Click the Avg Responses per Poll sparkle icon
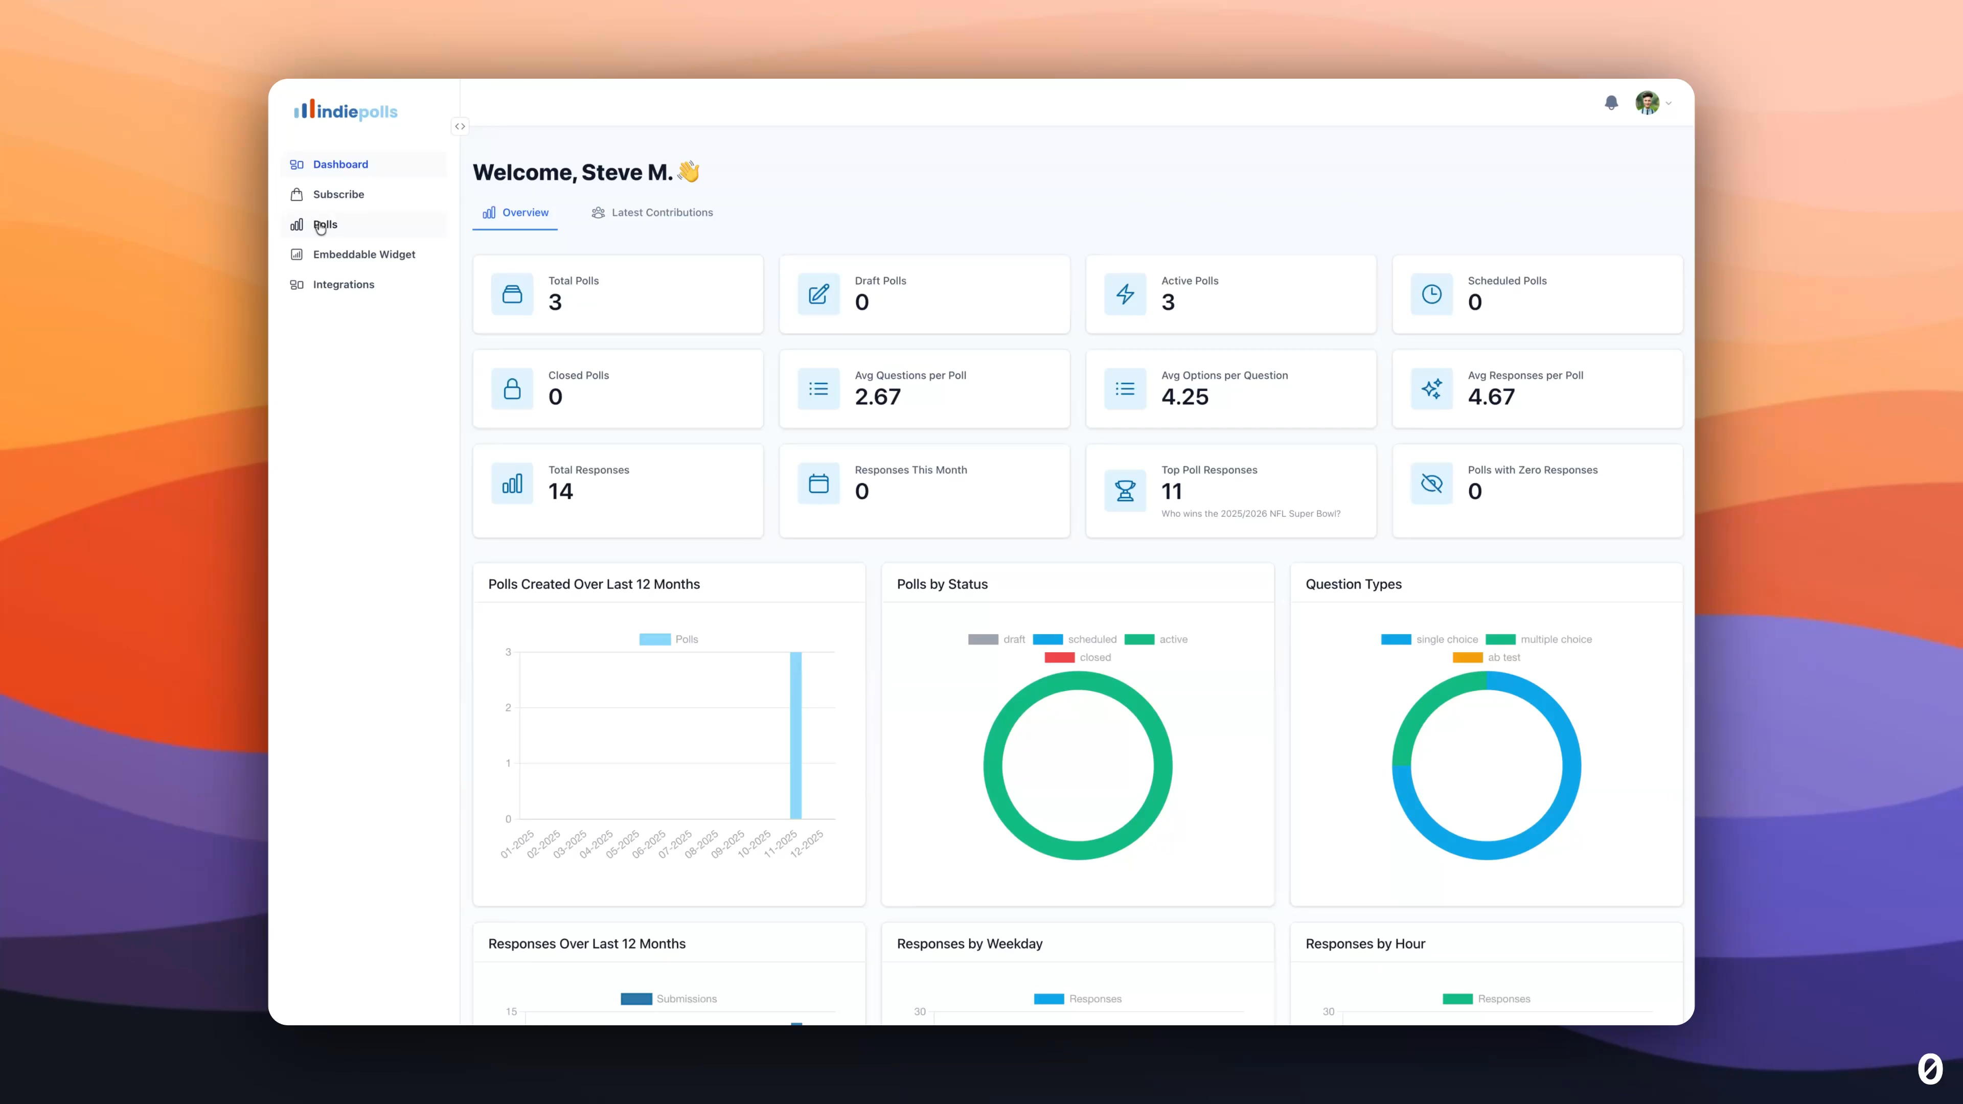 [x=1432, y=388]
